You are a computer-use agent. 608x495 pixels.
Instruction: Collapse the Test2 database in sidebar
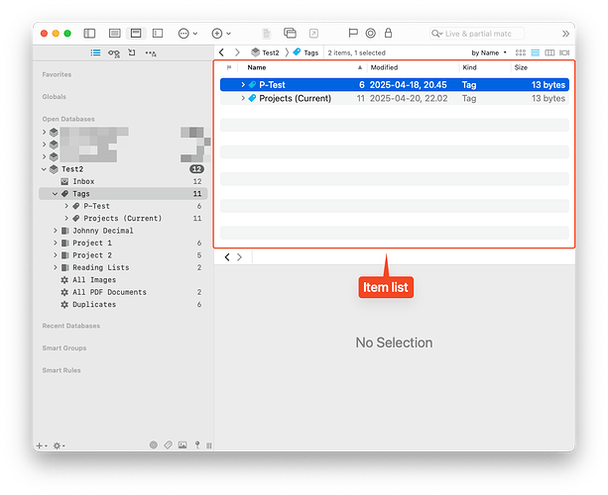click(x=44, y=169)
